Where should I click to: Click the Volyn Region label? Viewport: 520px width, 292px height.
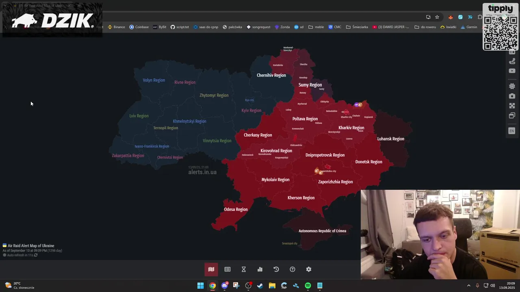(154, 80)
